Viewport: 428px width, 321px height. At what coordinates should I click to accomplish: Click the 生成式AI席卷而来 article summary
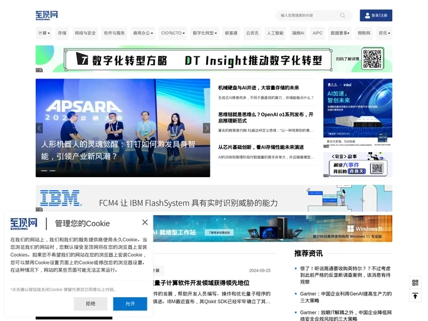click(x=266, y=97)
